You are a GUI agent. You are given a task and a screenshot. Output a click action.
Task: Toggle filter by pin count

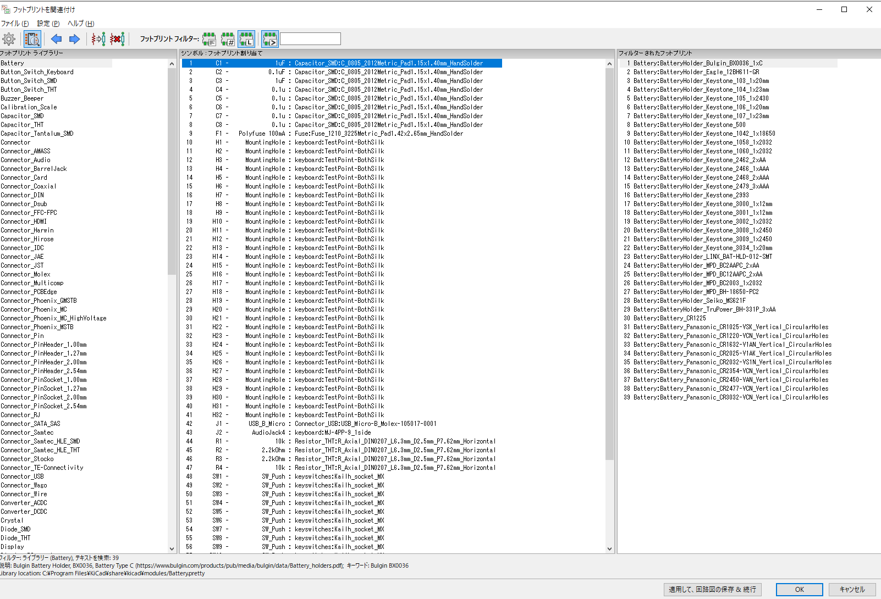tap(228, 39)
